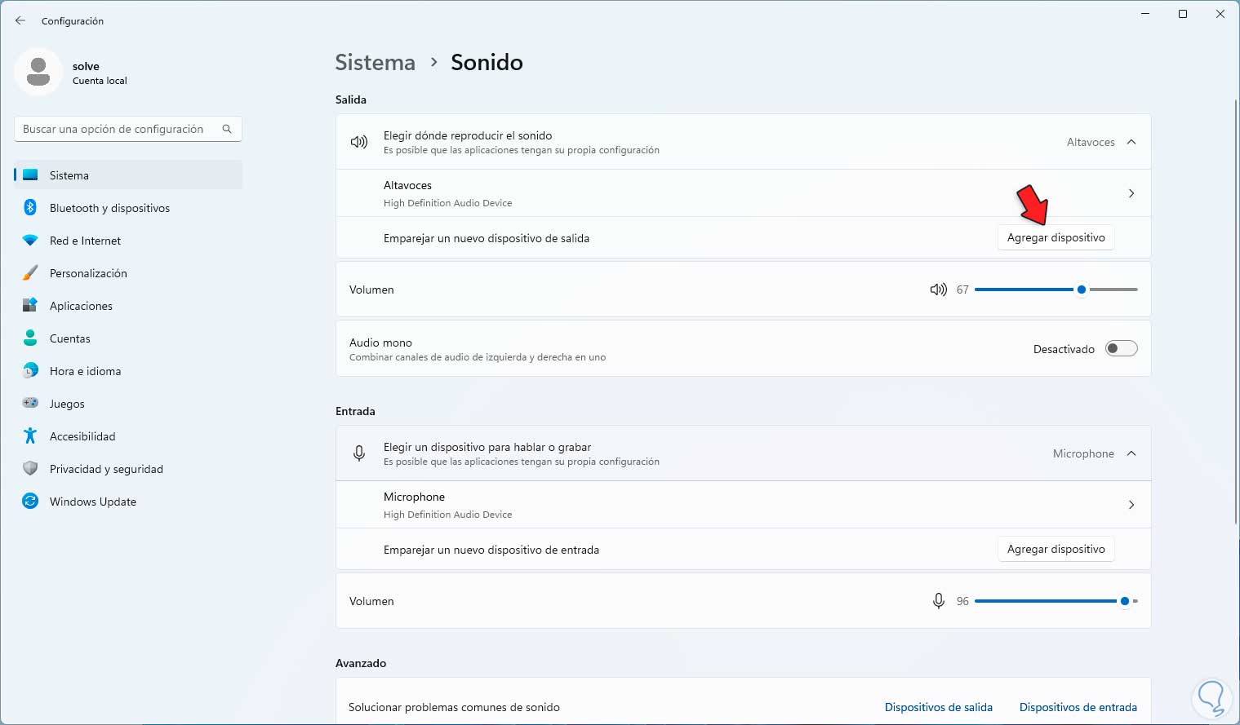The image size is (1240, 725).
Task: Click Agregar dispositivo for output device
Action: (1056, 237)
